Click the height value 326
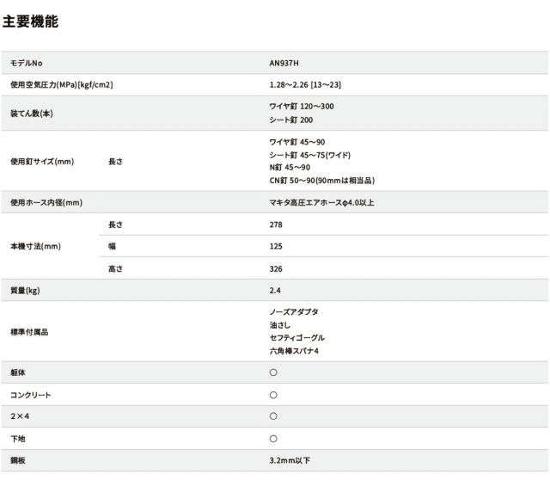This screenshot has width=550, height=480. pyautogui.click(x=276, y=268)
